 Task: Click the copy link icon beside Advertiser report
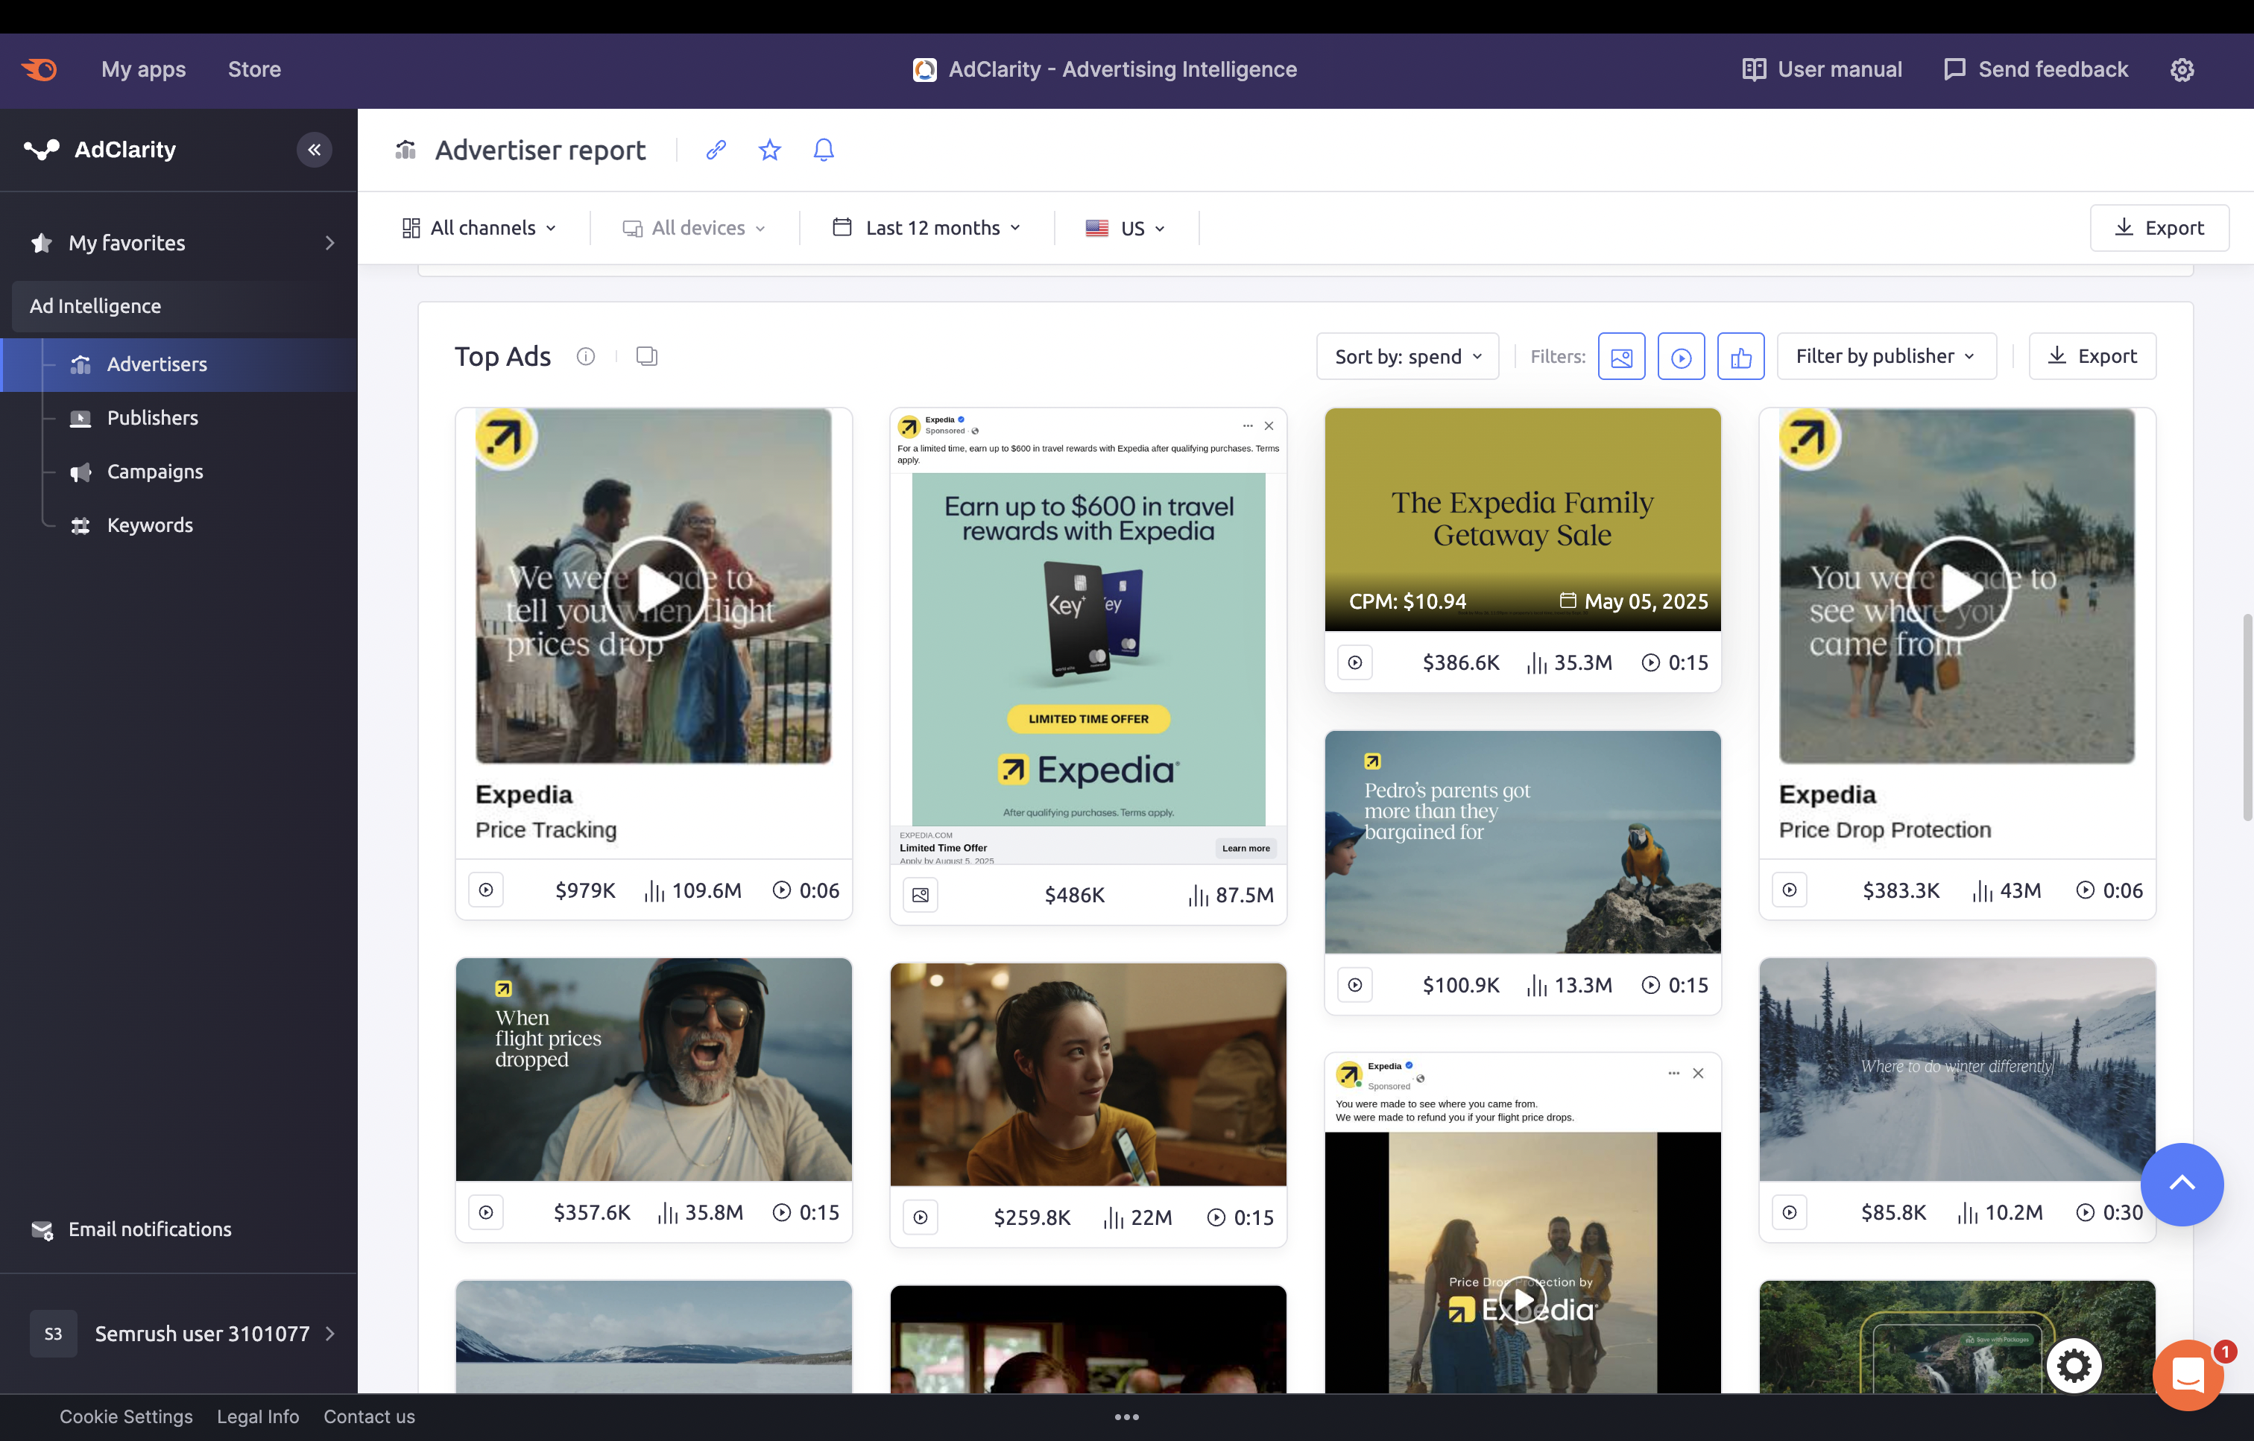click(x=716, y=150)
